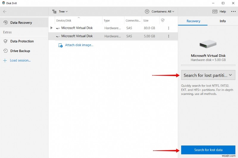Open options menu for 80.0 GB disk
Image resolution: width=238 pixels, height=158 pixels.
point(168,28)
